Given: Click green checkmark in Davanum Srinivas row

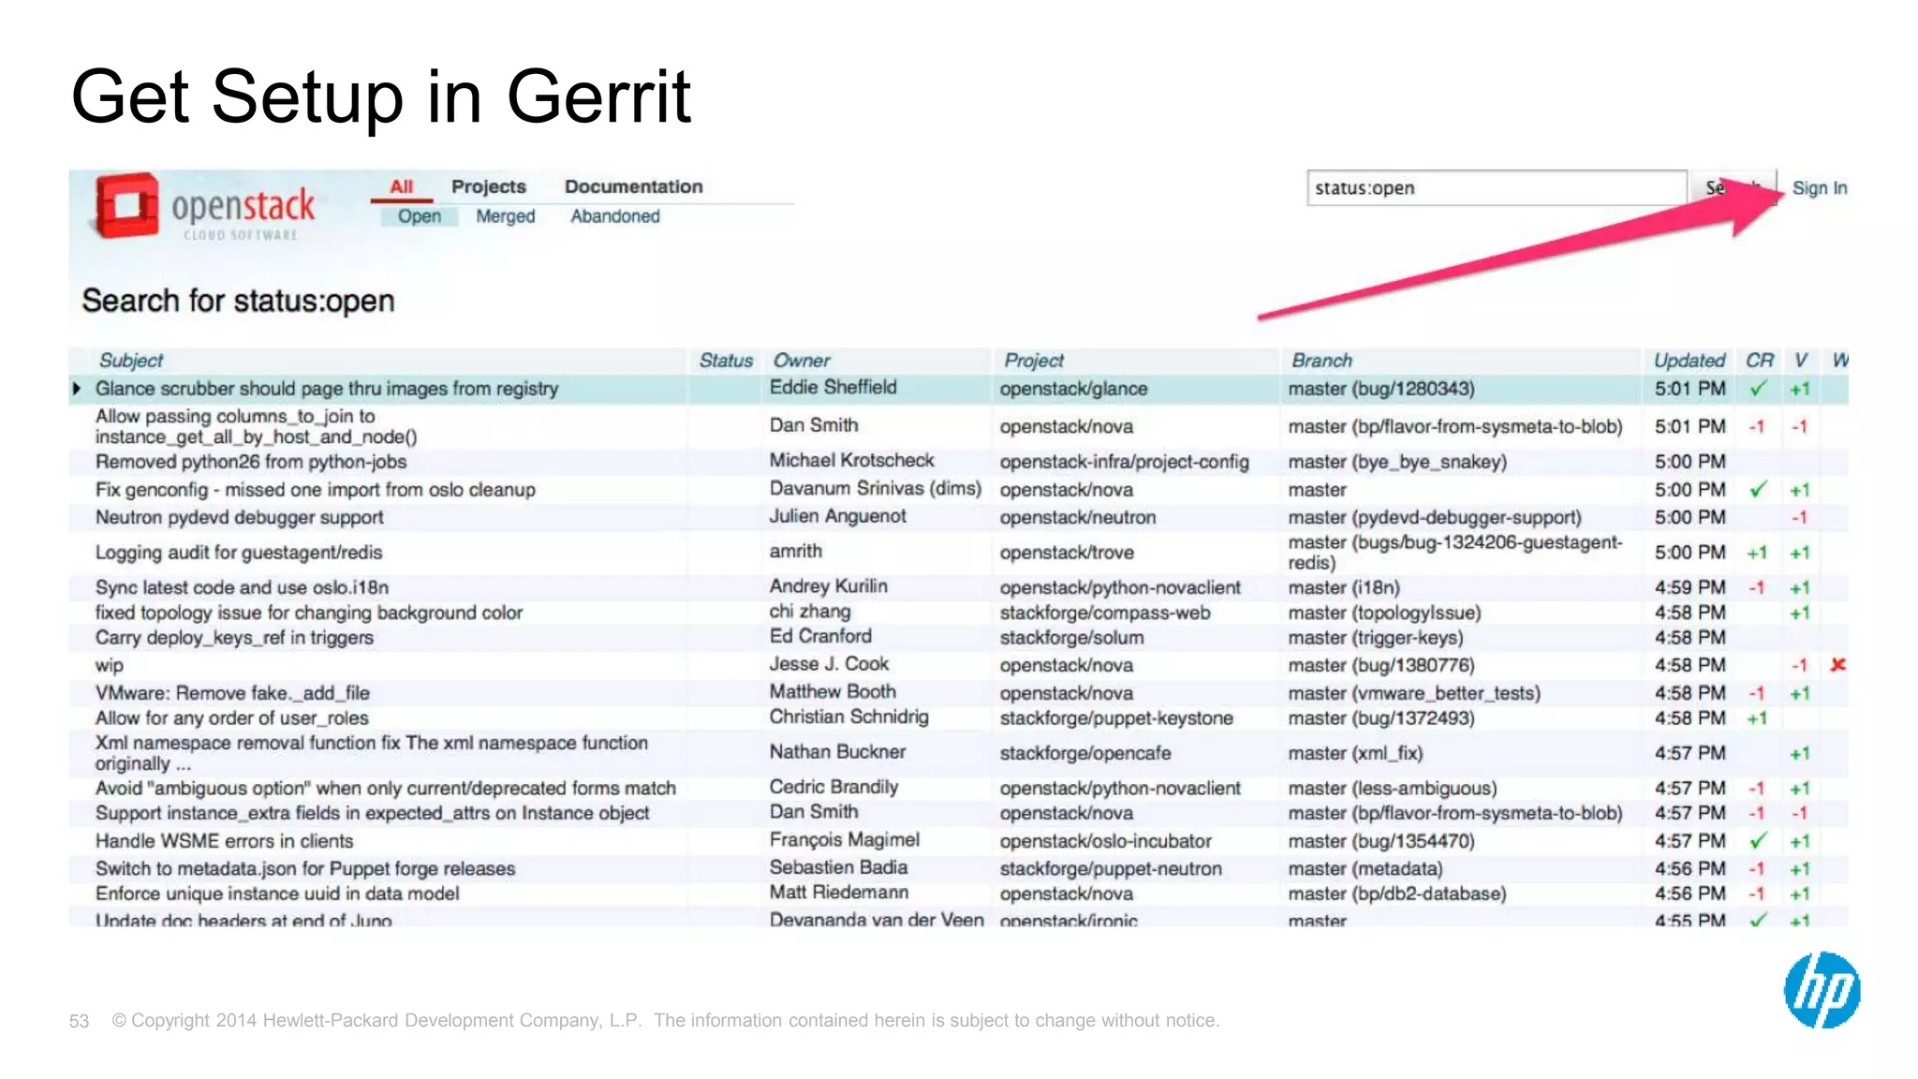Looking at the screenshot, I should [1758, 490].
